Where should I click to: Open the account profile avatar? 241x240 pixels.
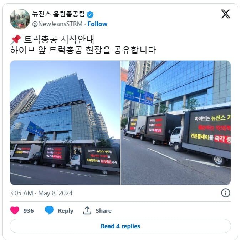coord(20,19)
